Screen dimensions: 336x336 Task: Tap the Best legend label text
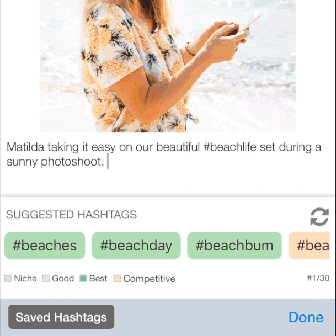tap(98, 279)
